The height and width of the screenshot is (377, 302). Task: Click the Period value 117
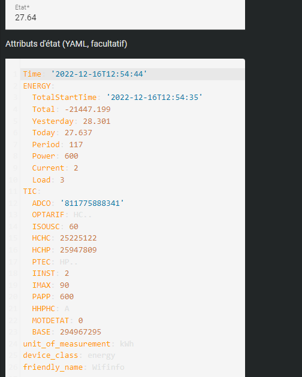(76, 144)
